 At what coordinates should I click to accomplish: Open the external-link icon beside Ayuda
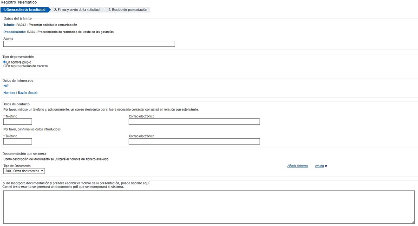[x=326, y=166]
